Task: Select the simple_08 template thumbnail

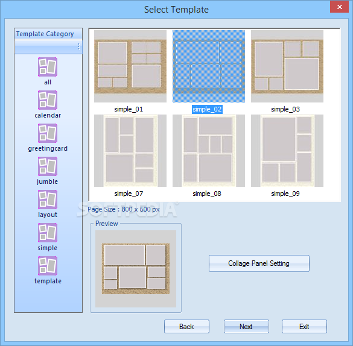Action: point(209,151)
